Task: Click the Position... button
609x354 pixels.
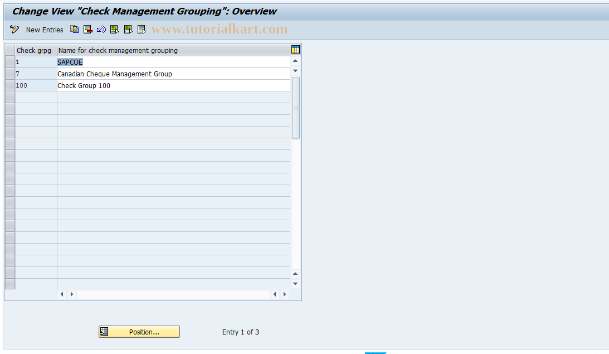Action: pyautogui.click(x=139, y=332)
